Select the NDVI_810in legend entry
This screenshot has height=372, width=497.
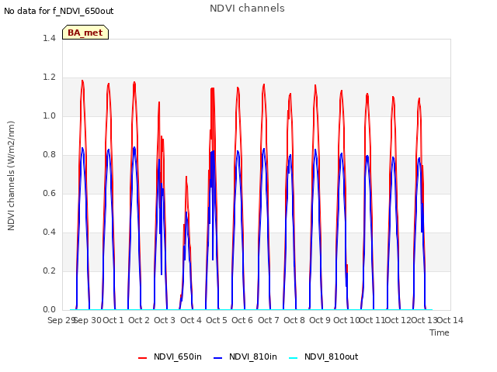point(245,356)
